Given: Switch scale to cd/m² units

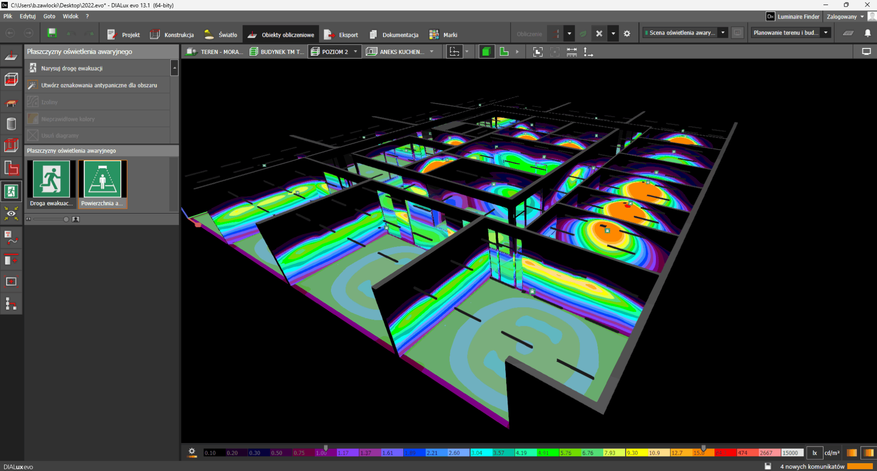Looking at the screenshot, I should click(832, 453).
